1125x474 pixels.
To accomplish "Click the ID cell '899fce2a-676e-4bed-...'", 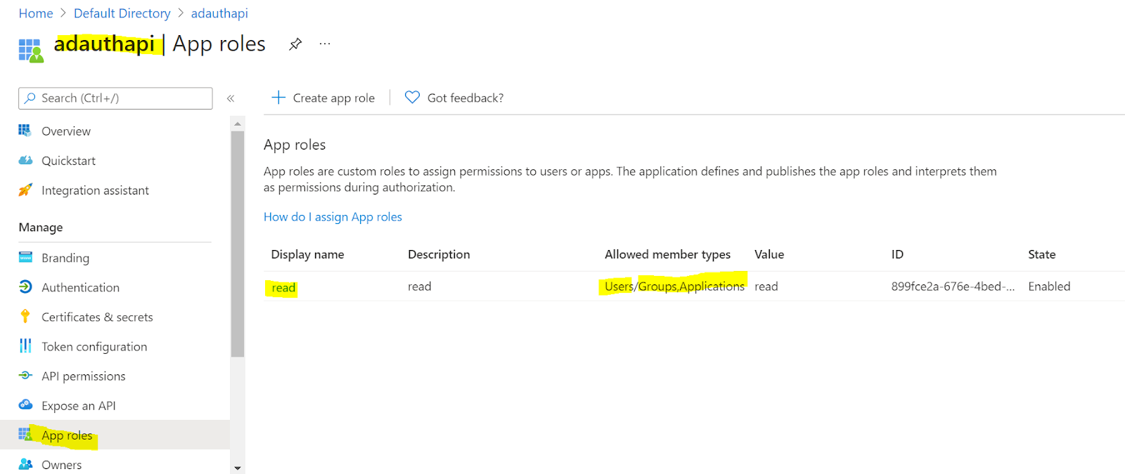I will click(x=953, y=286).
